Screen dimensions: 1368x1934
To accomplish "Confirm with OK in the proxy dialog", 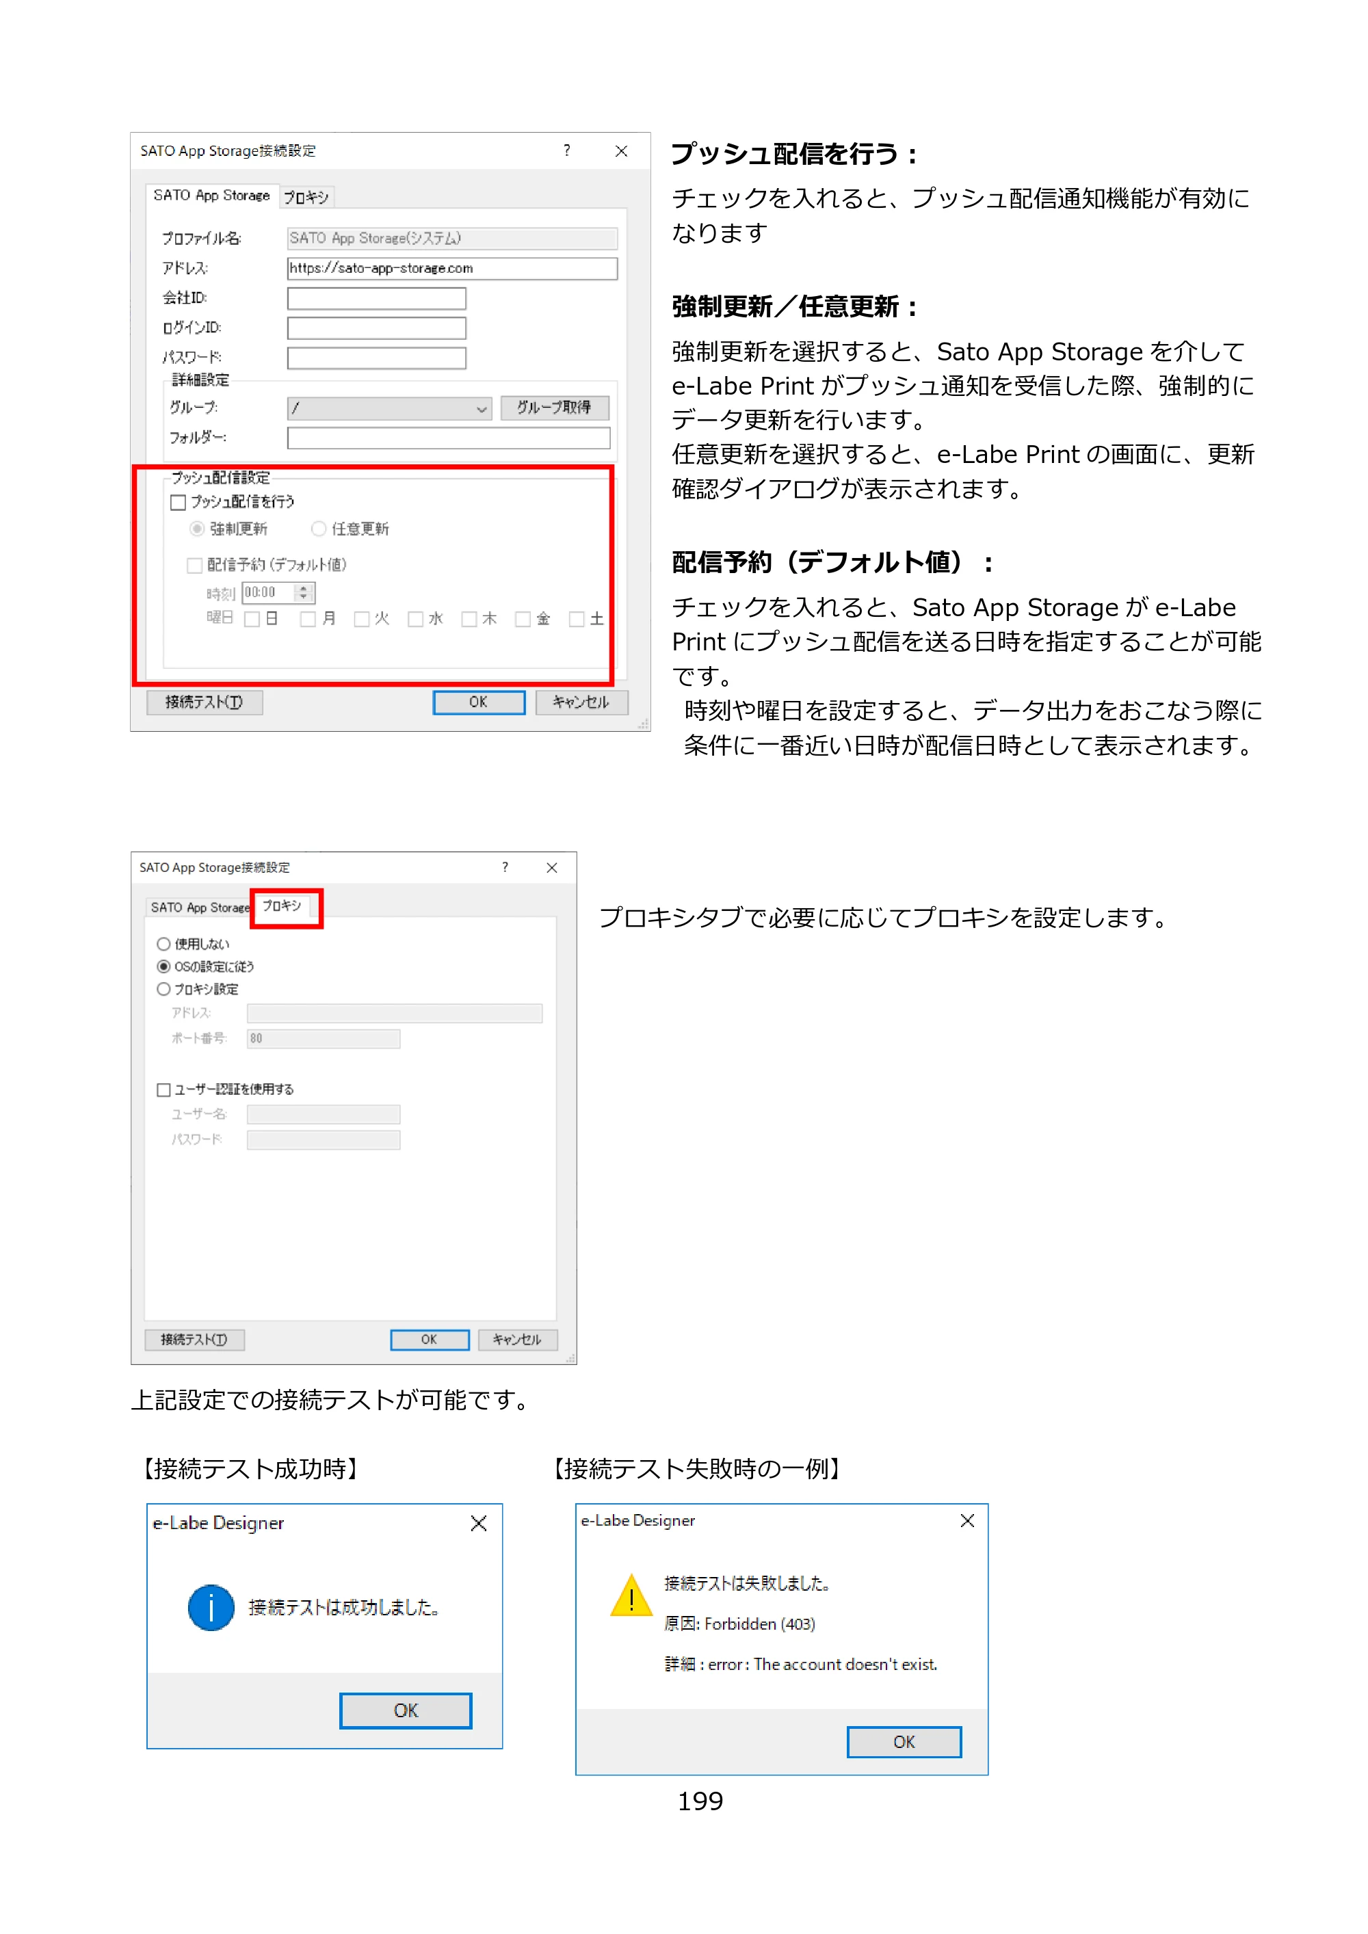I will coord(429,1340).
